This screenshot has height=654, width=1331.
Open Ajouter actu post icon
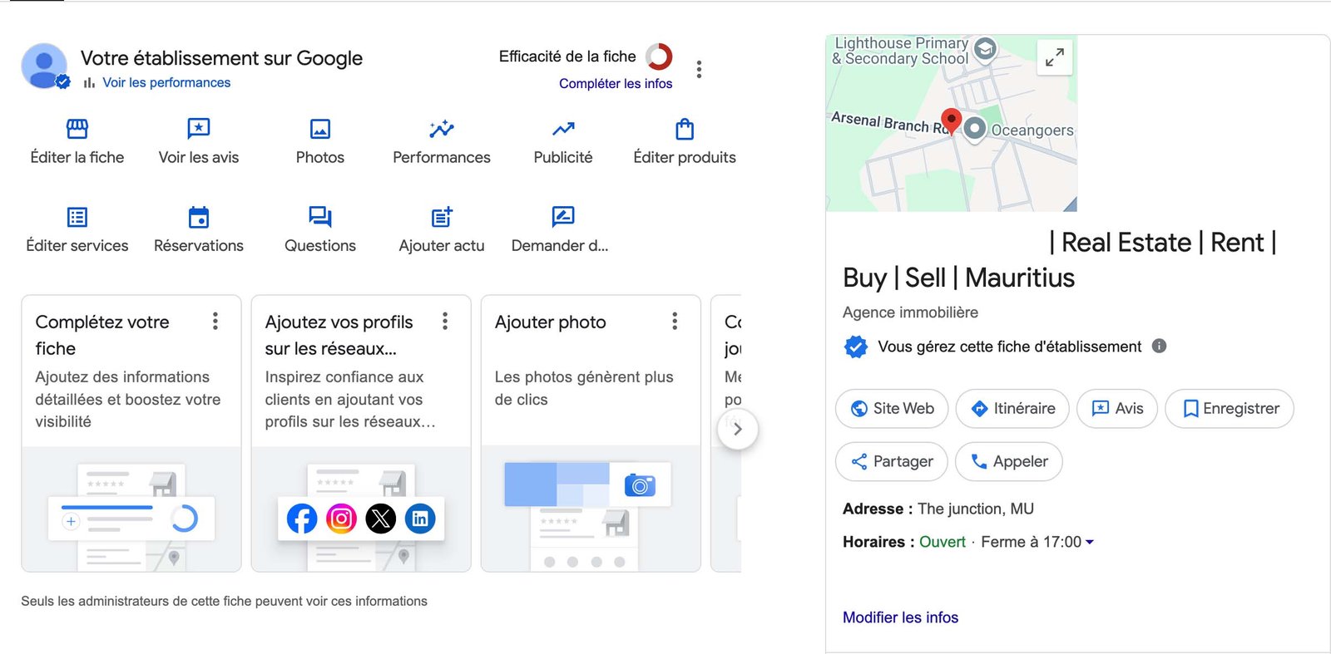442,217
